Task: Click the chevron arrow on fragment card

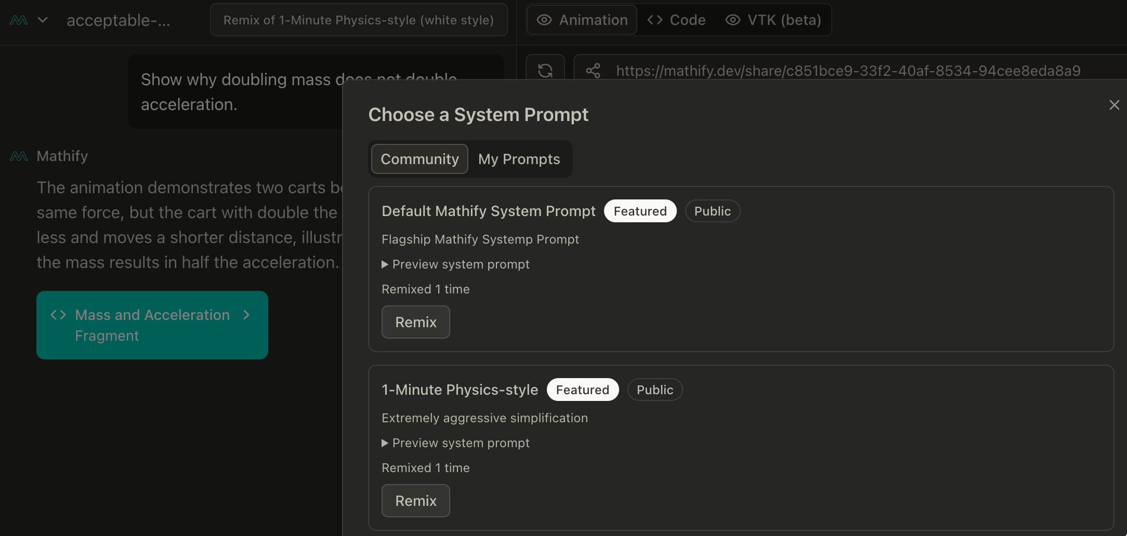Action: pyautogui.click(x=246, y=315)
